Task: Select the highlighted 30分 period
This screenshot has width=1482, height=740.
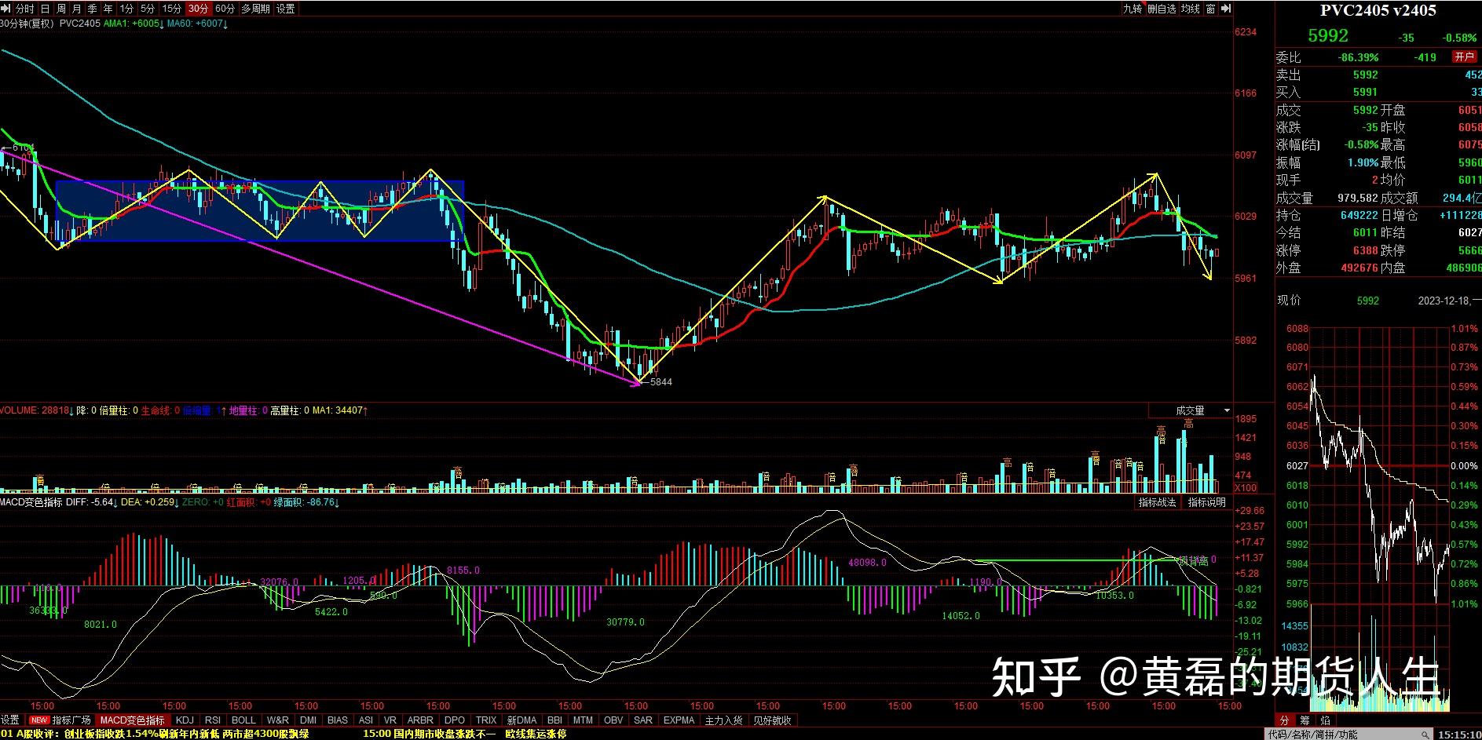Action: click(x=199, y=9)
